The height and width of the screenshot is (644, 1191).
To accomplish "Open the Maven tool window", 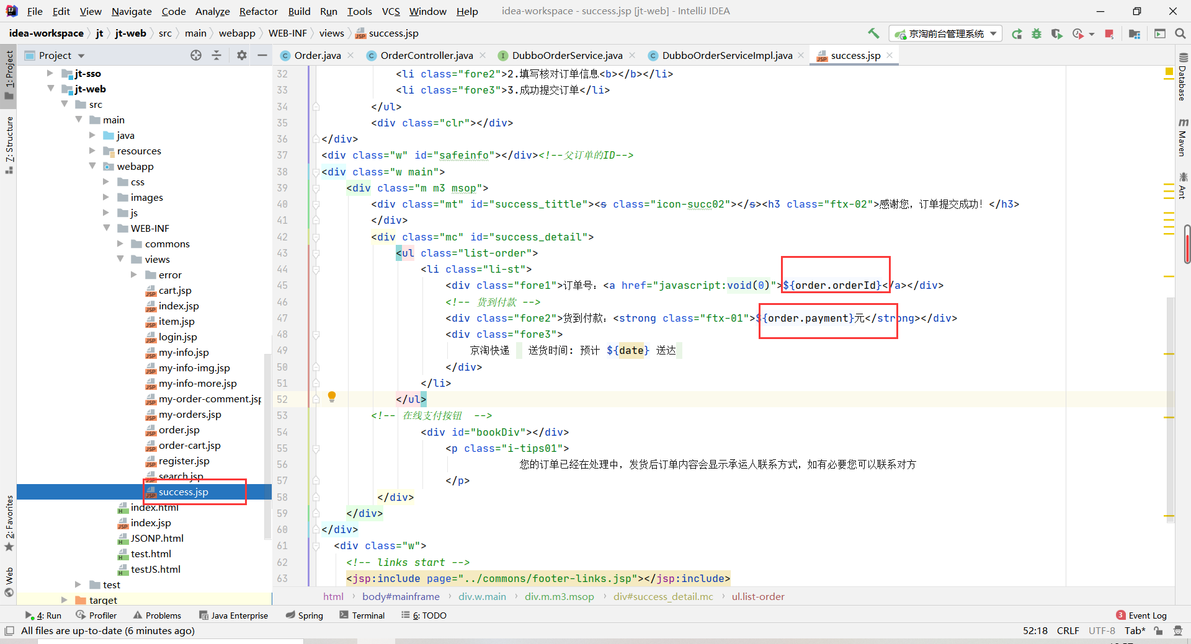I will click(x=1183, y=138).
